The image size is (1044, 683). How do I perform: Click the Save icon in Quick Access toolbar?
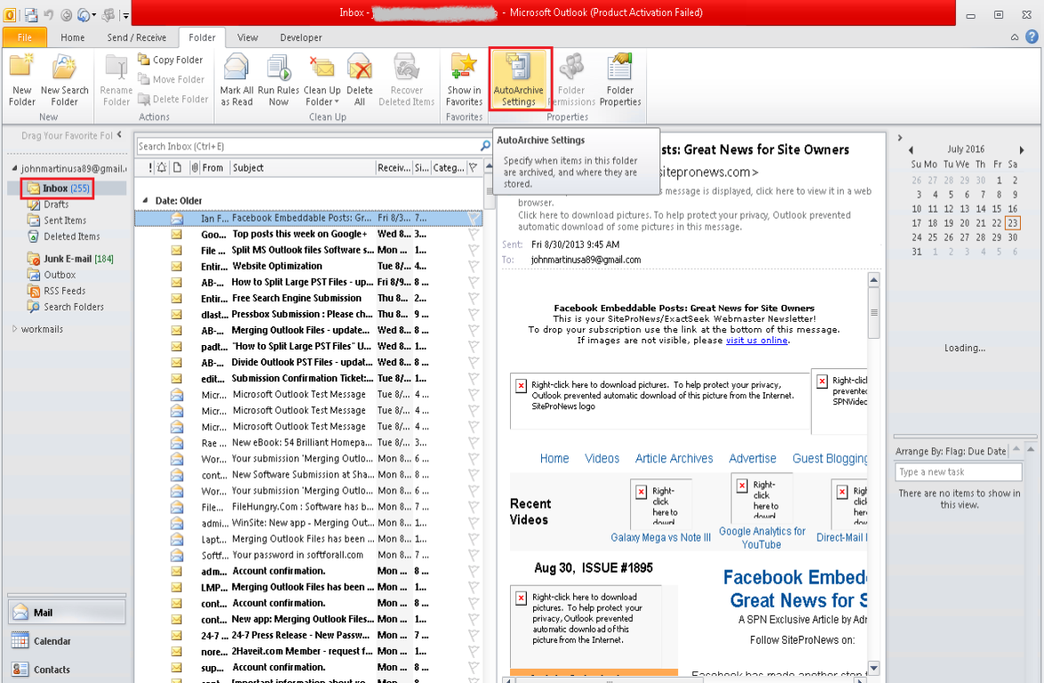pyautogui.click(x=30, y=14)
